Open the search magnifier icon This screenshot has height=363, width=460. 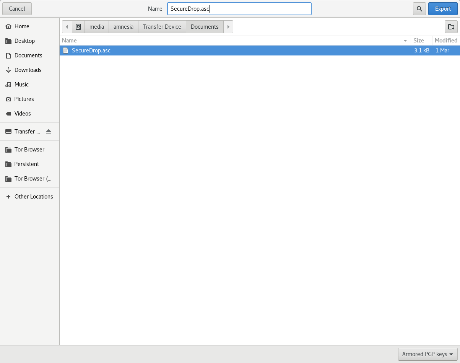(x=419, y=9)
